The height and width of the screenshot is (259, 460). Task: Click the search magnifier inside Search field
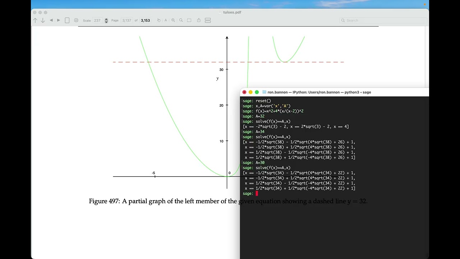[x=343, y=21]
